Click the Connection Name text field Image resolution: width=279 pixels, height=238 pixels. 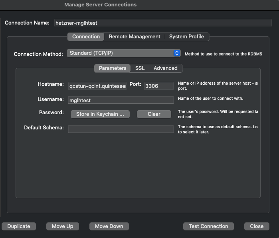(162, 23)
